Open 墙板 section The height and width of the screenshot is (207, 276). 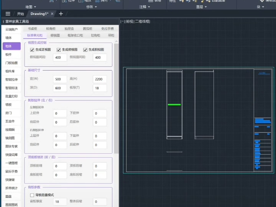click(x=11, y=105)
